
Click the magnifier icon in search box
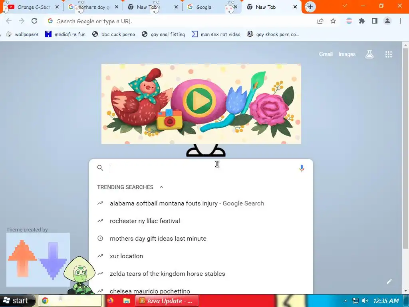pos(100,168)
